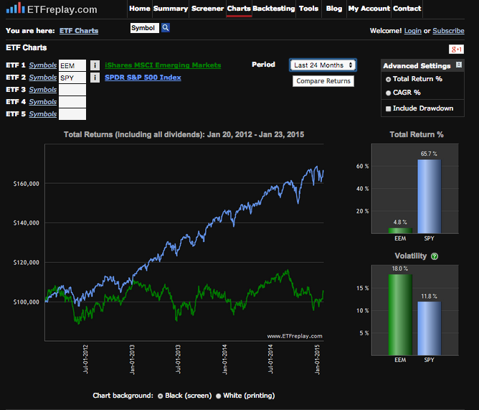Click the Advanced Settings header text
Image resolution: width=479 pixels, height=410 pixels.
click(417, 66)
